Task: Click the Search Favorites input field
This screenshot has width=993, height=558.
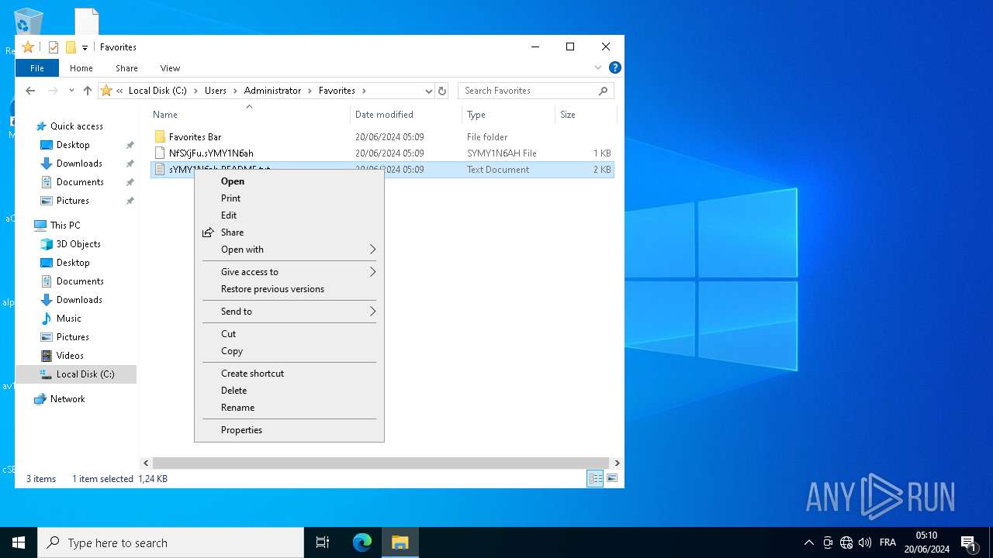Action: coord(530,91)
